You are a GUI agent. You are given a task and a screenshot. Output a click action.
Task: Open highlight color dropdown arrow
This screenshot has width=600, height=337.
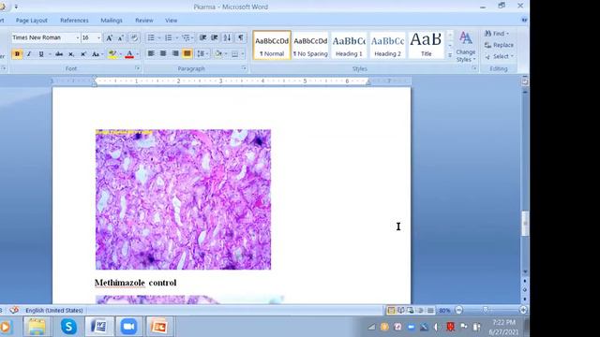point(120,54)
